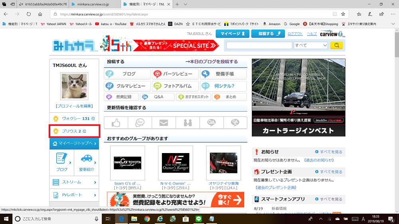Open the カートラージインベスト advertisement
This screenshot has height=224, width=399.
[x=298, y=98]
